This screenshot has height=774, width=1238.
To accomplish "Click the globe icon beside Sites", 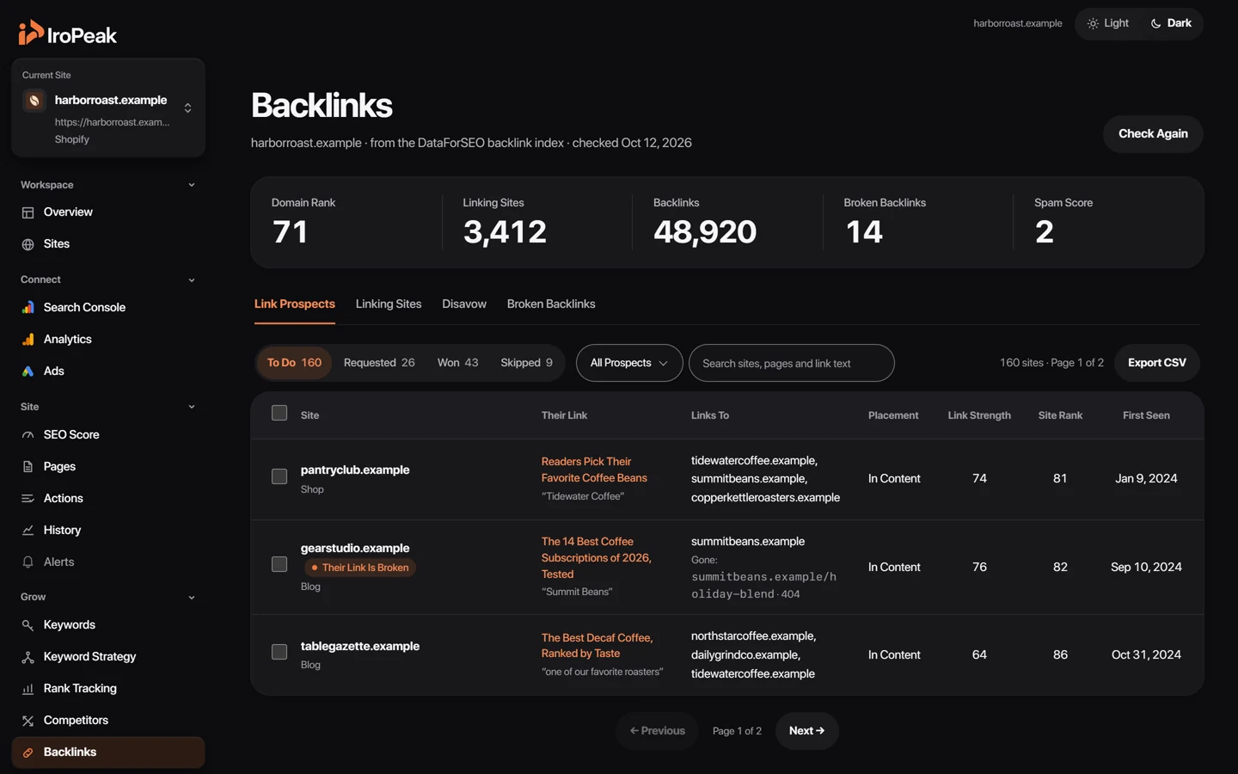I will pos(28,244).
